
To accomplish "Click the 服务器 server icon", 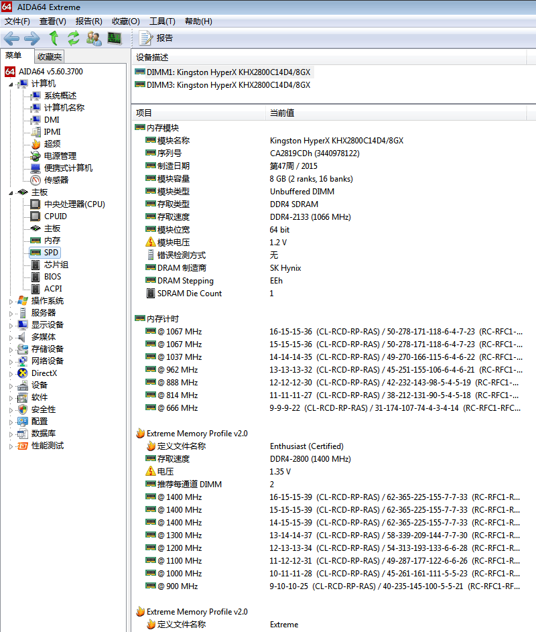I will [23, 313].
